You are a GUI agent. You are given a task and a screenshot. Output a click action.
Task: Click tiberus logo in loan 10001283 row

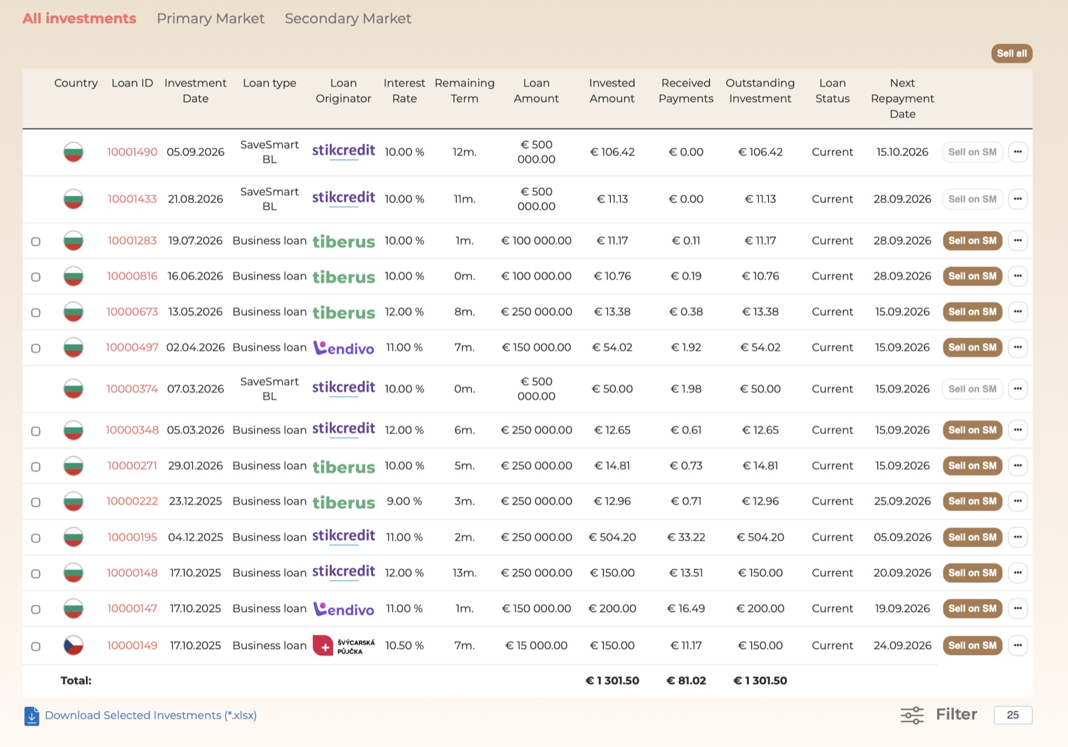344,241
